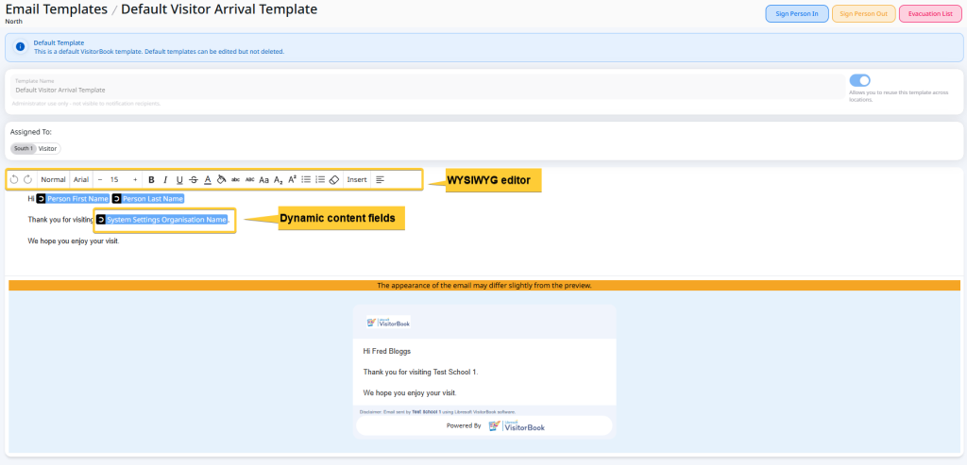
Task: Toggle italic formatting
Action: coord(165,179)
